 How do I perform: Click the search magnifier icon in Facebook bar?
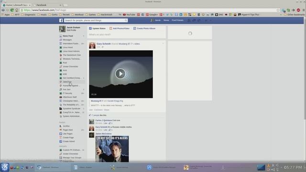point(126,20)
